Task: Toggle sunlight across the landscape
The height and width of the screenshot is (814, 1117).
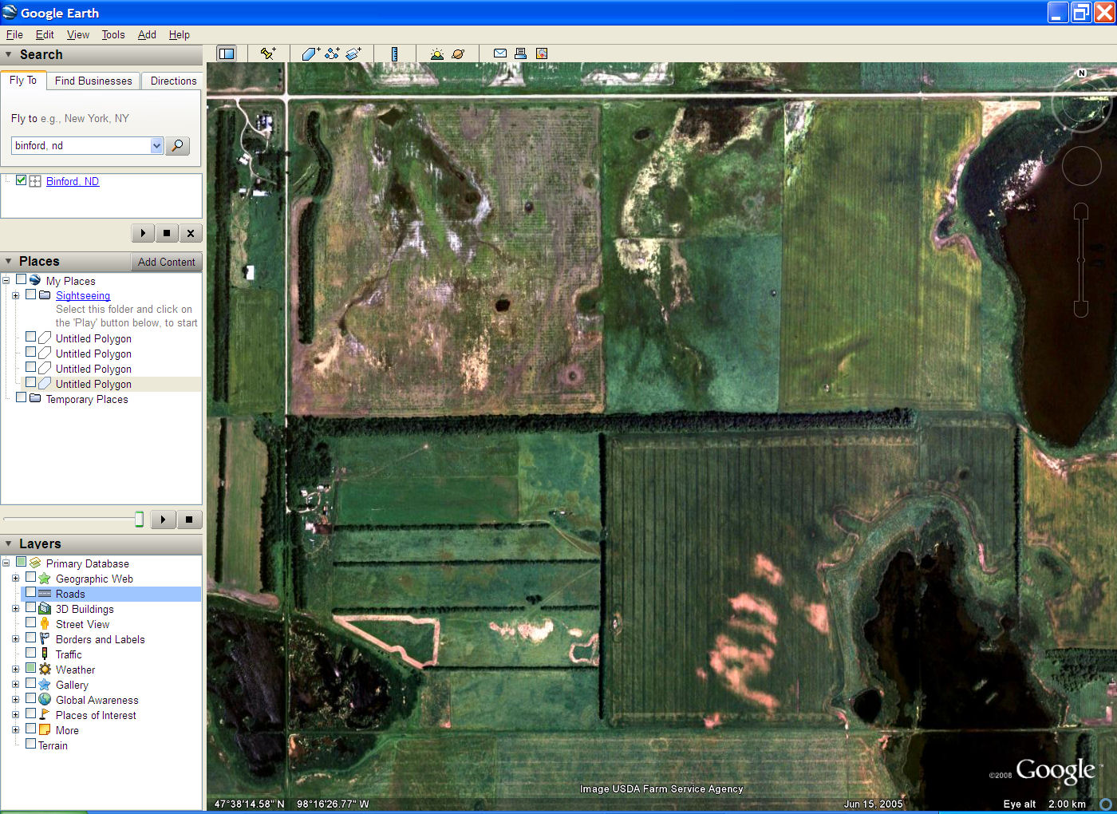Action: (x=436, y=53)
